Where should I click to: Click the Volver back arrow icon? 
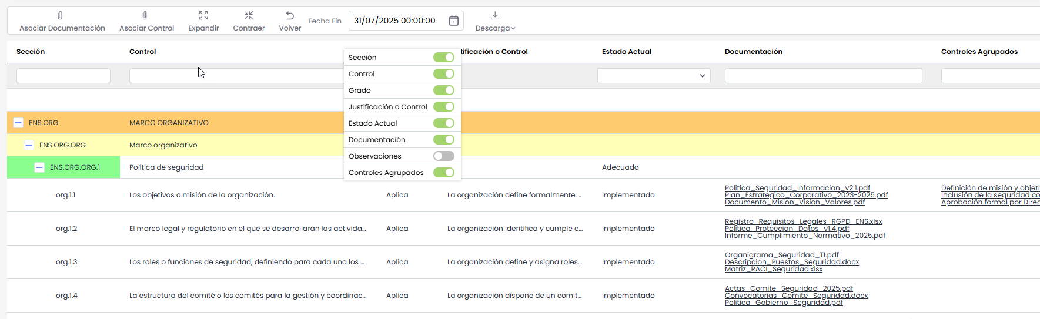[290, 16]
